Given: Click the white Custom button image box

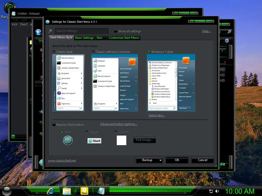Looking at the screenshot, I should [x=122, y=140].
